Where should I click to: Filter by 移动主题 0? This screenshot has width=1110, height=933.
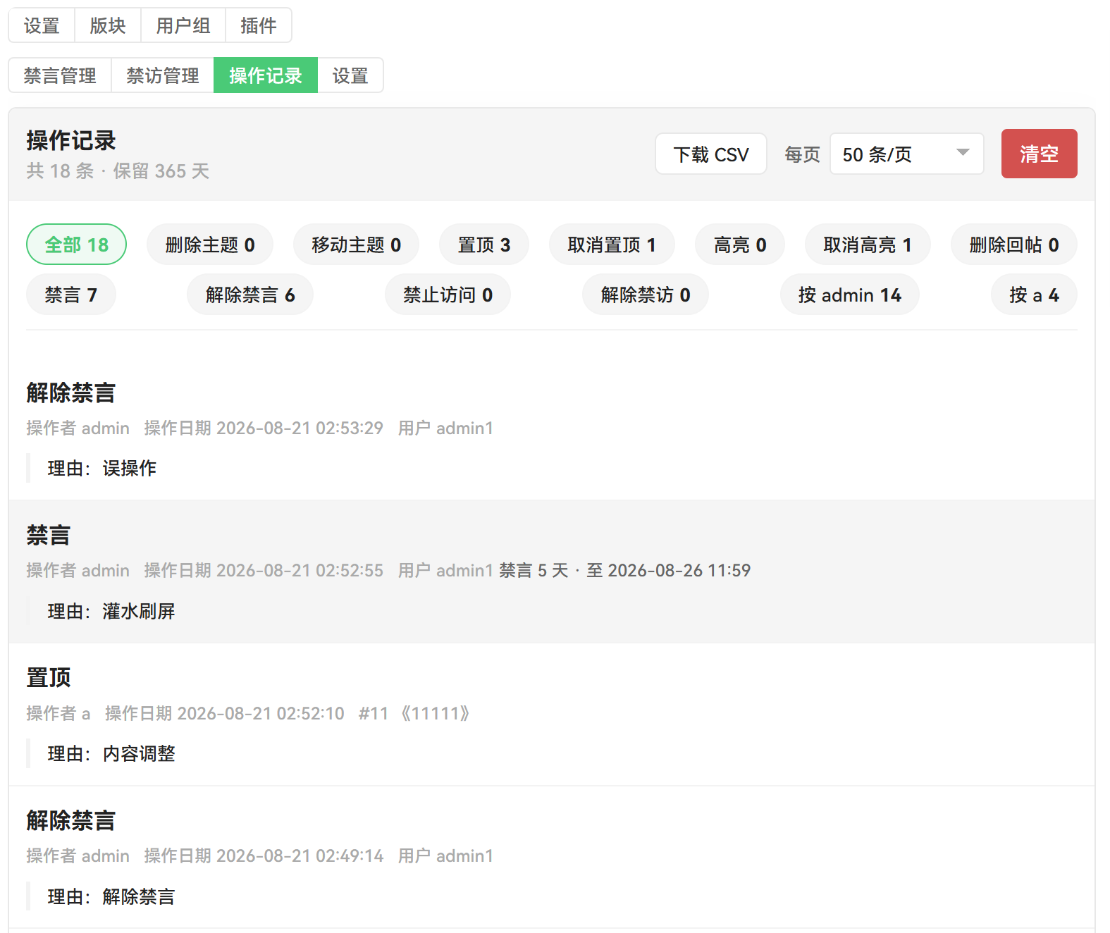pos(356,245)
